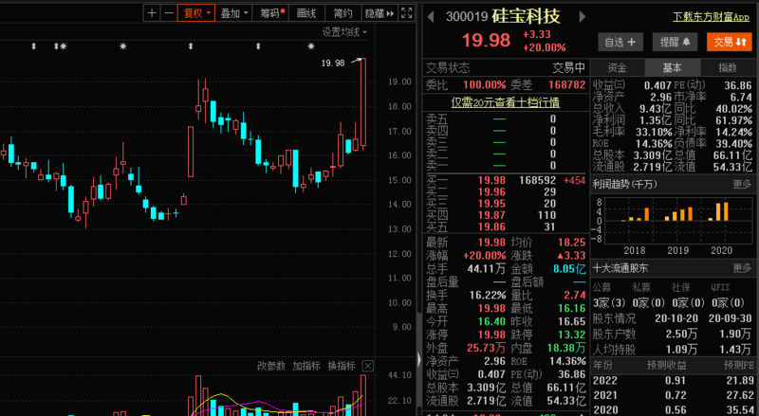
Task: Collapse side panel divider arrow
Action: 419,359
